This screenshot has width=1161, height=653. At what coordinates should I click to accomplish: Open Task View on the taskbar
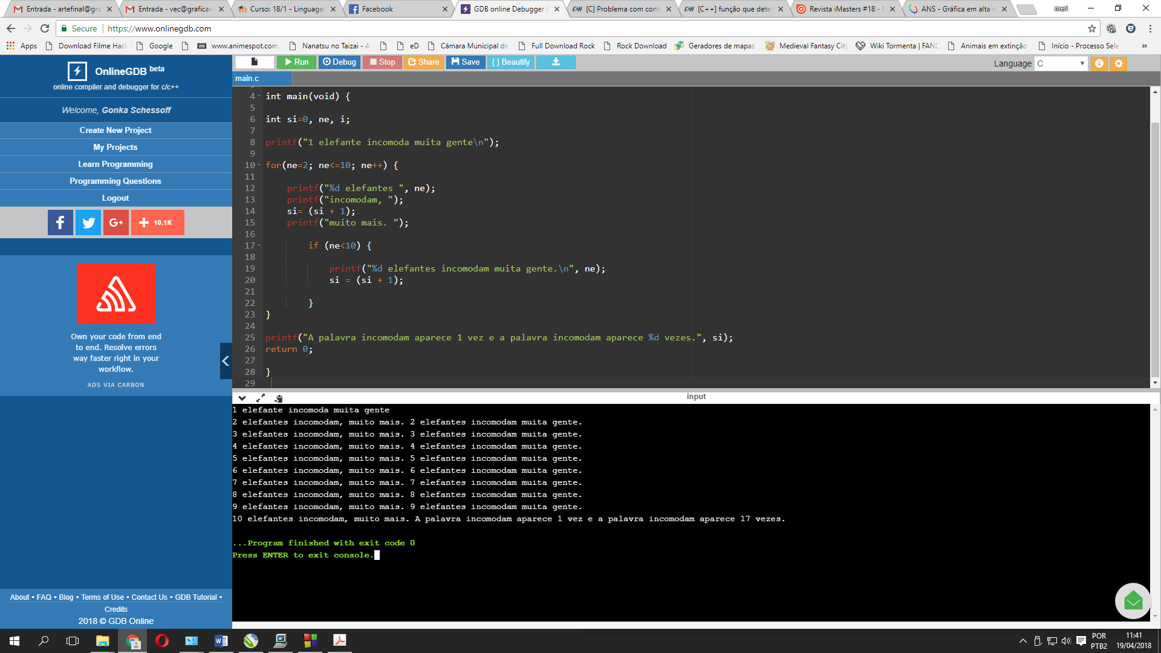pyautogui.click(x=73, y=641)
